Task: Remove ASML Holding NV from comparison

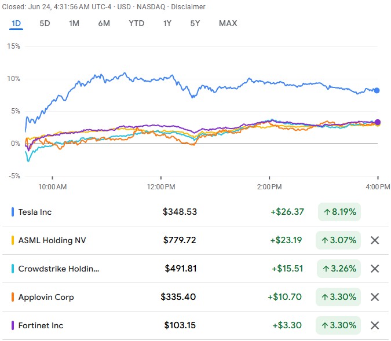Action: click(x=375, y=240)
